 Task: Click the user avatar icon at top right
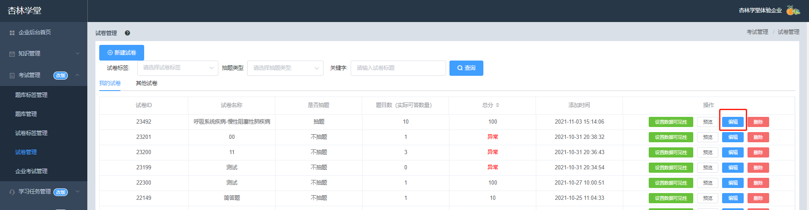793,10
